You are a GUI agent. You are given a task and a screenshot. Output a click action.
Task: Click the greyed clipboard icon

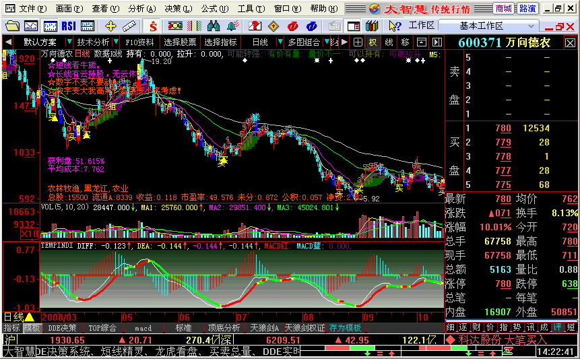(x=334, y=26)
